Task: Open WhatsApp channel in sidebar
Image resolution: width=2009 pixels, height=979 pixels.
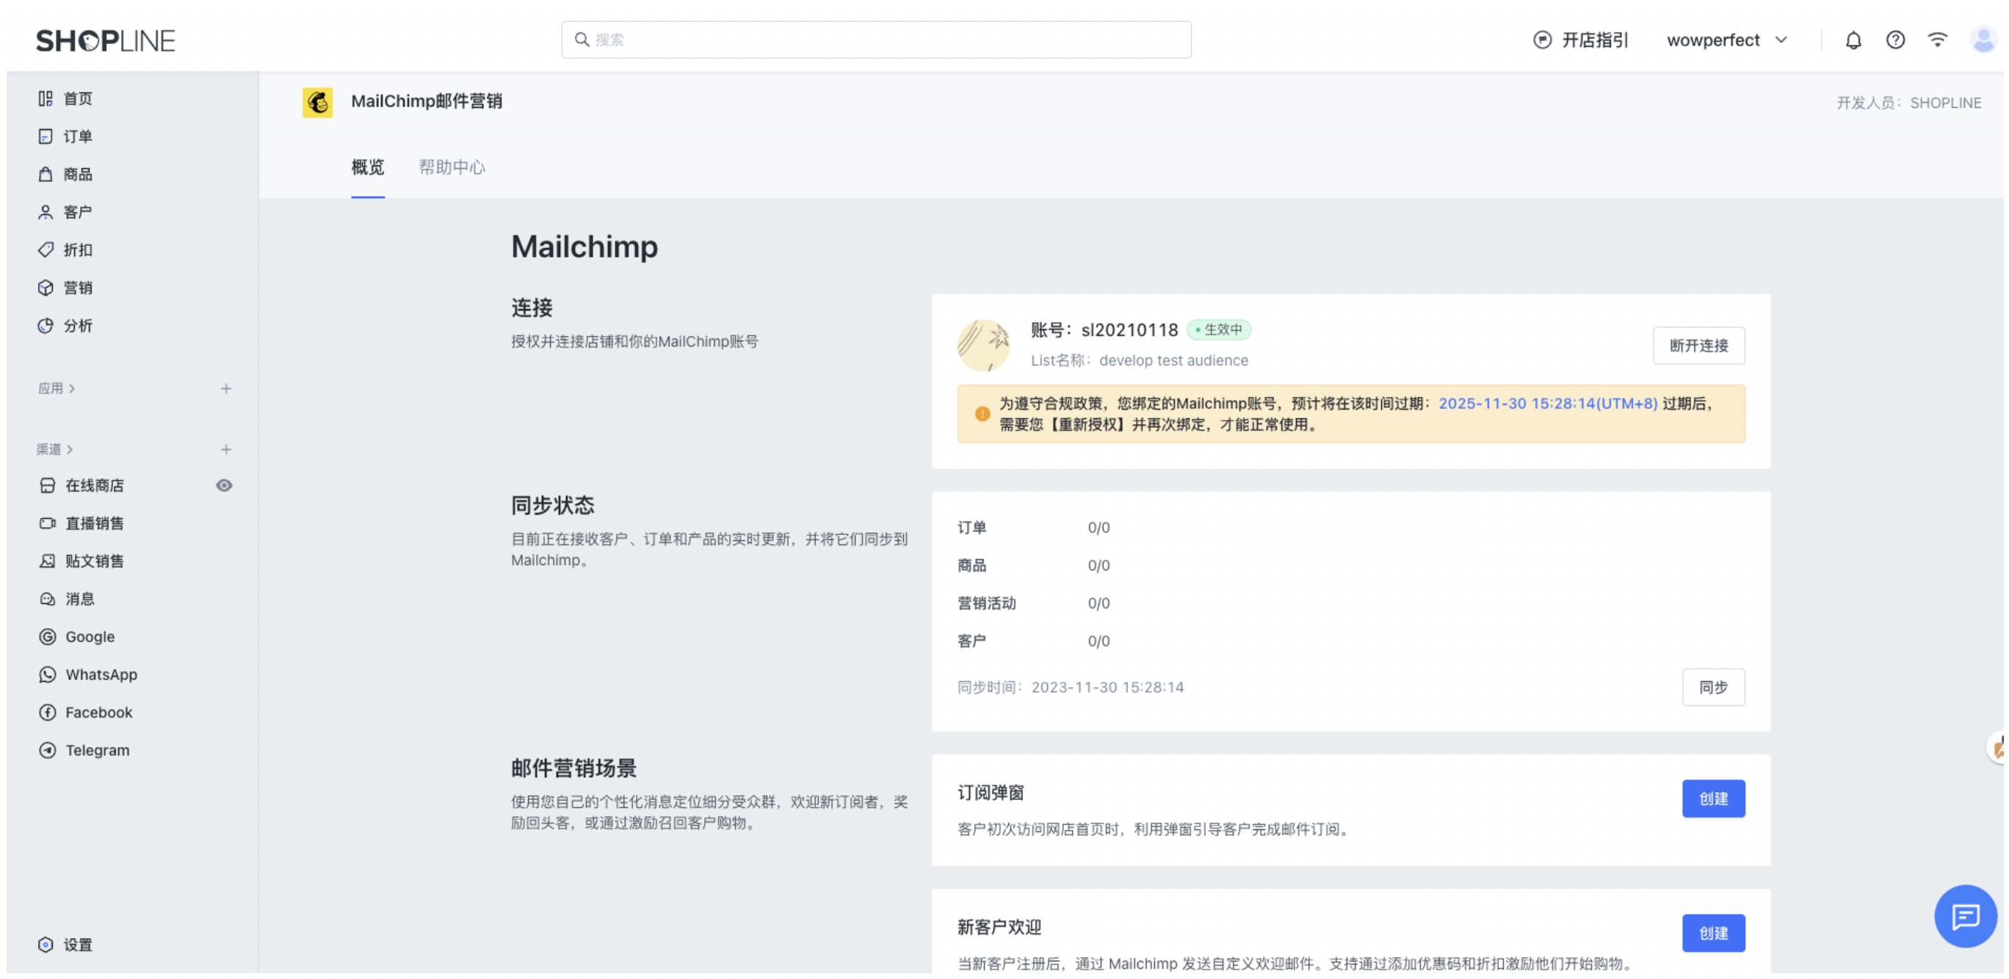Action: tap(88, 674)
